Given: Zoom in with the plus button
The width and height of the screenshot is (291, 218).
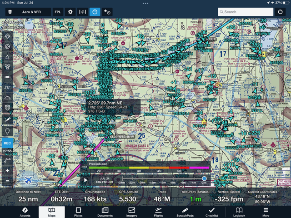Looking at the screenshot, I should (x=7, y=171).
